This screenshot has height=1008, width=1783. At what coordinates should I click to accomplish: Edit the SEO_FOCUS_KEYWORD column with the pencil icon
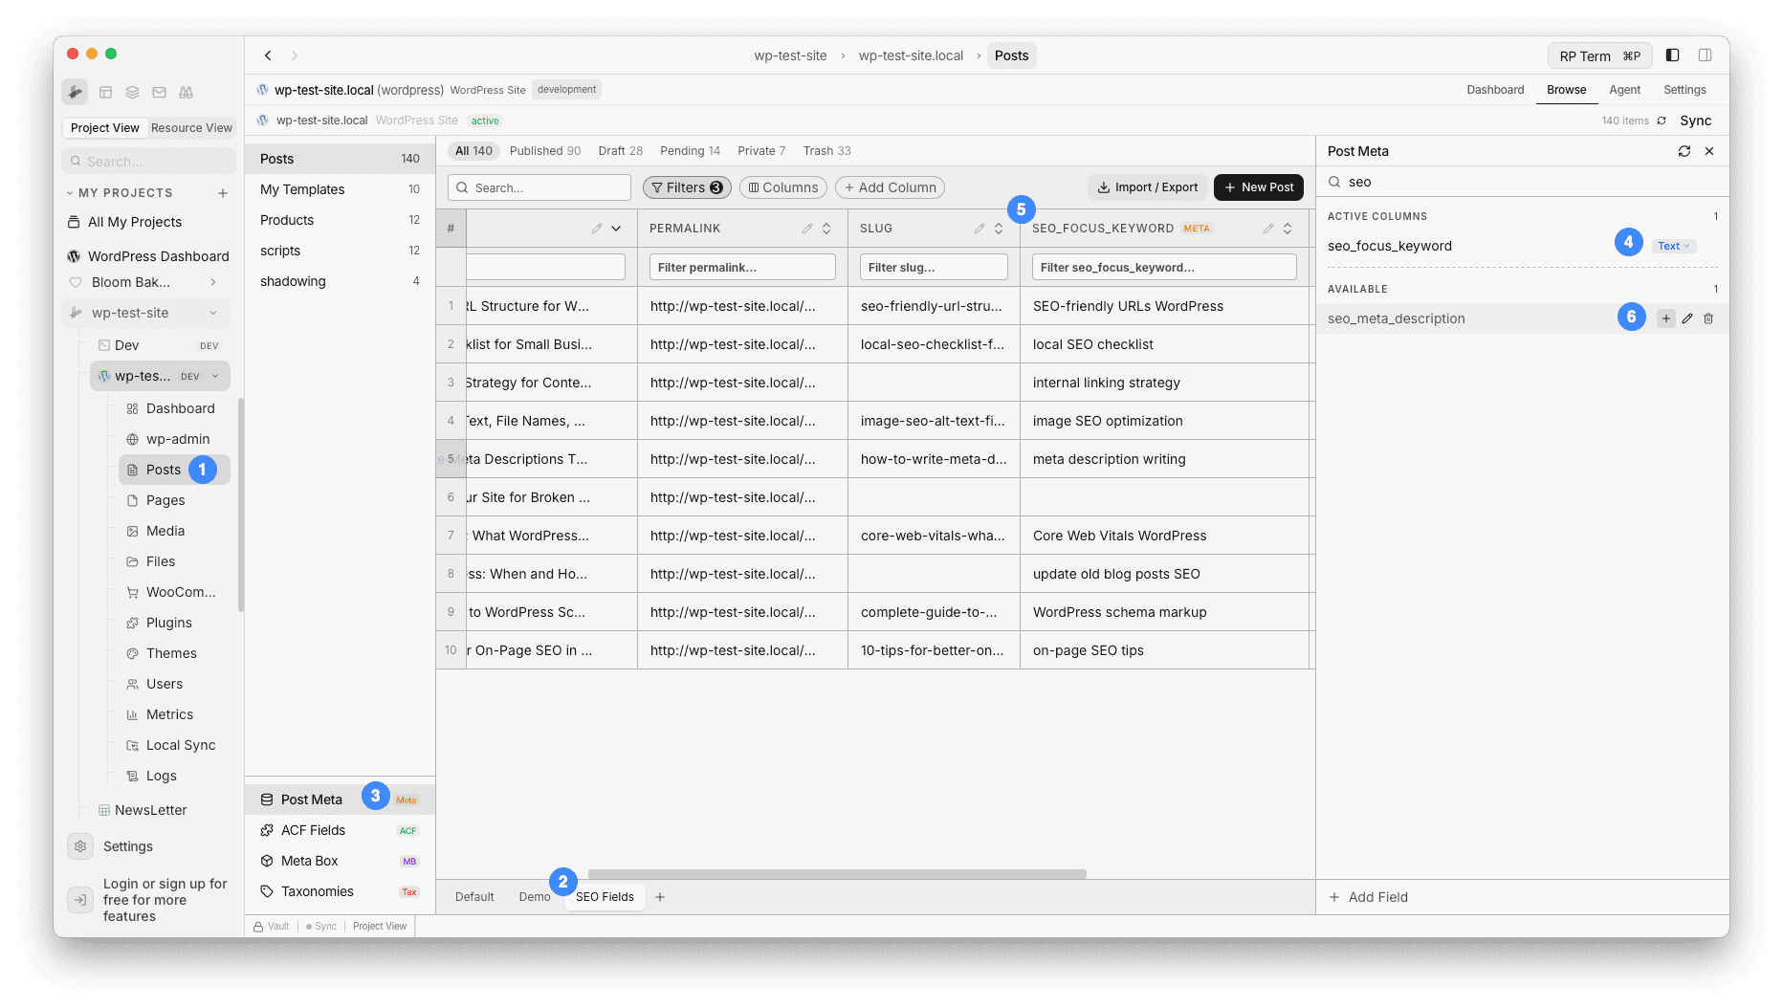[x=1268, y=229]
